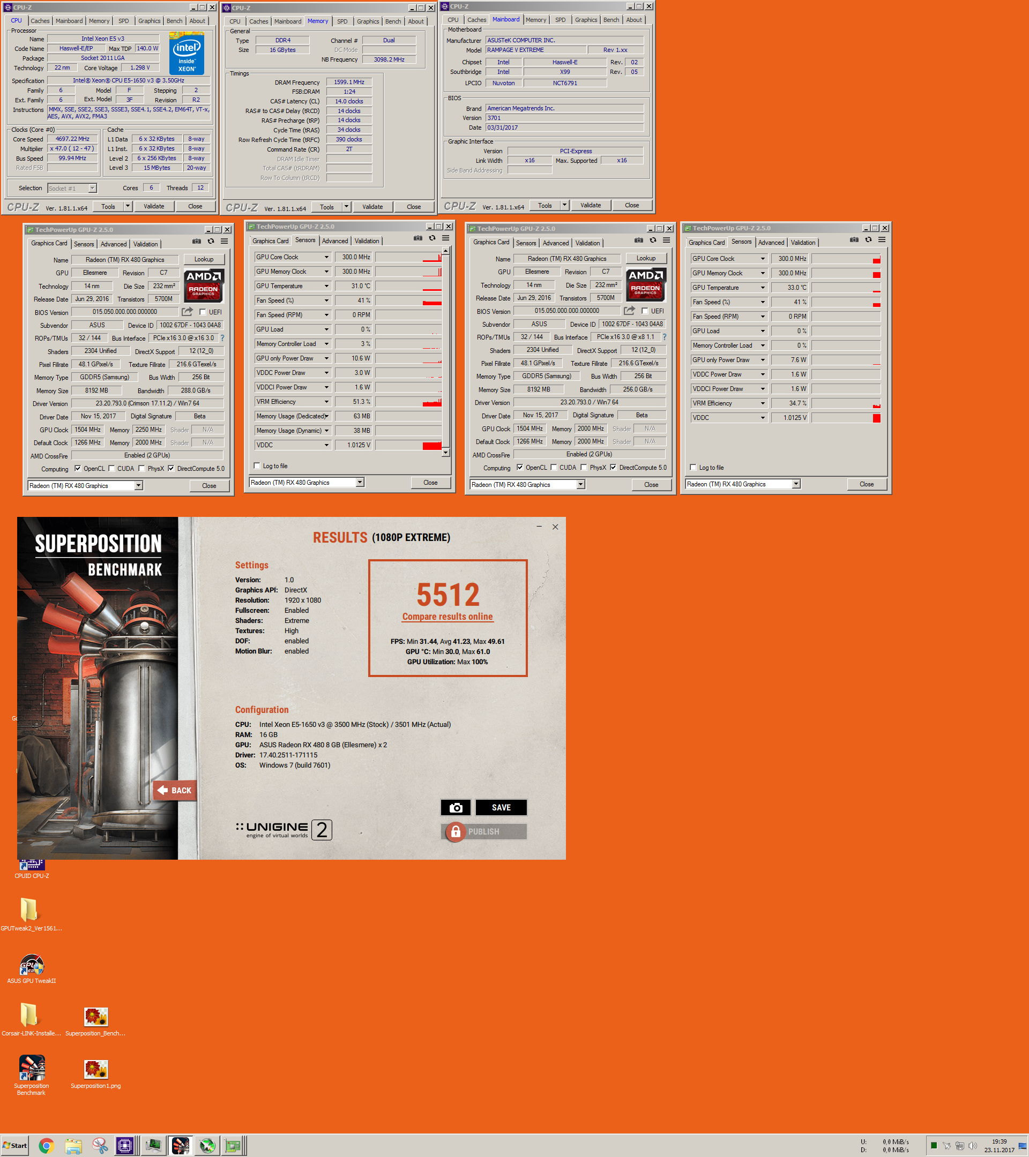Toggle UEFI checkbox in GPU-Z Crimson 17.11.2 window

[x=203, y=312]
